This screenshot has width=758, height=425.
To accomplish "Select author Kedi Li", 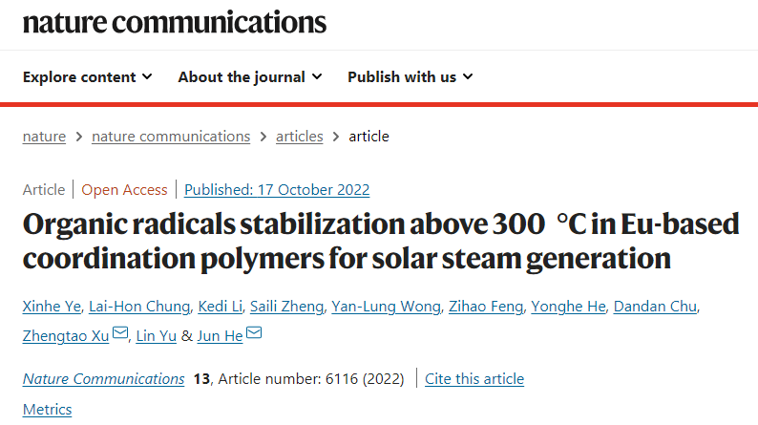I will [219, 306].
